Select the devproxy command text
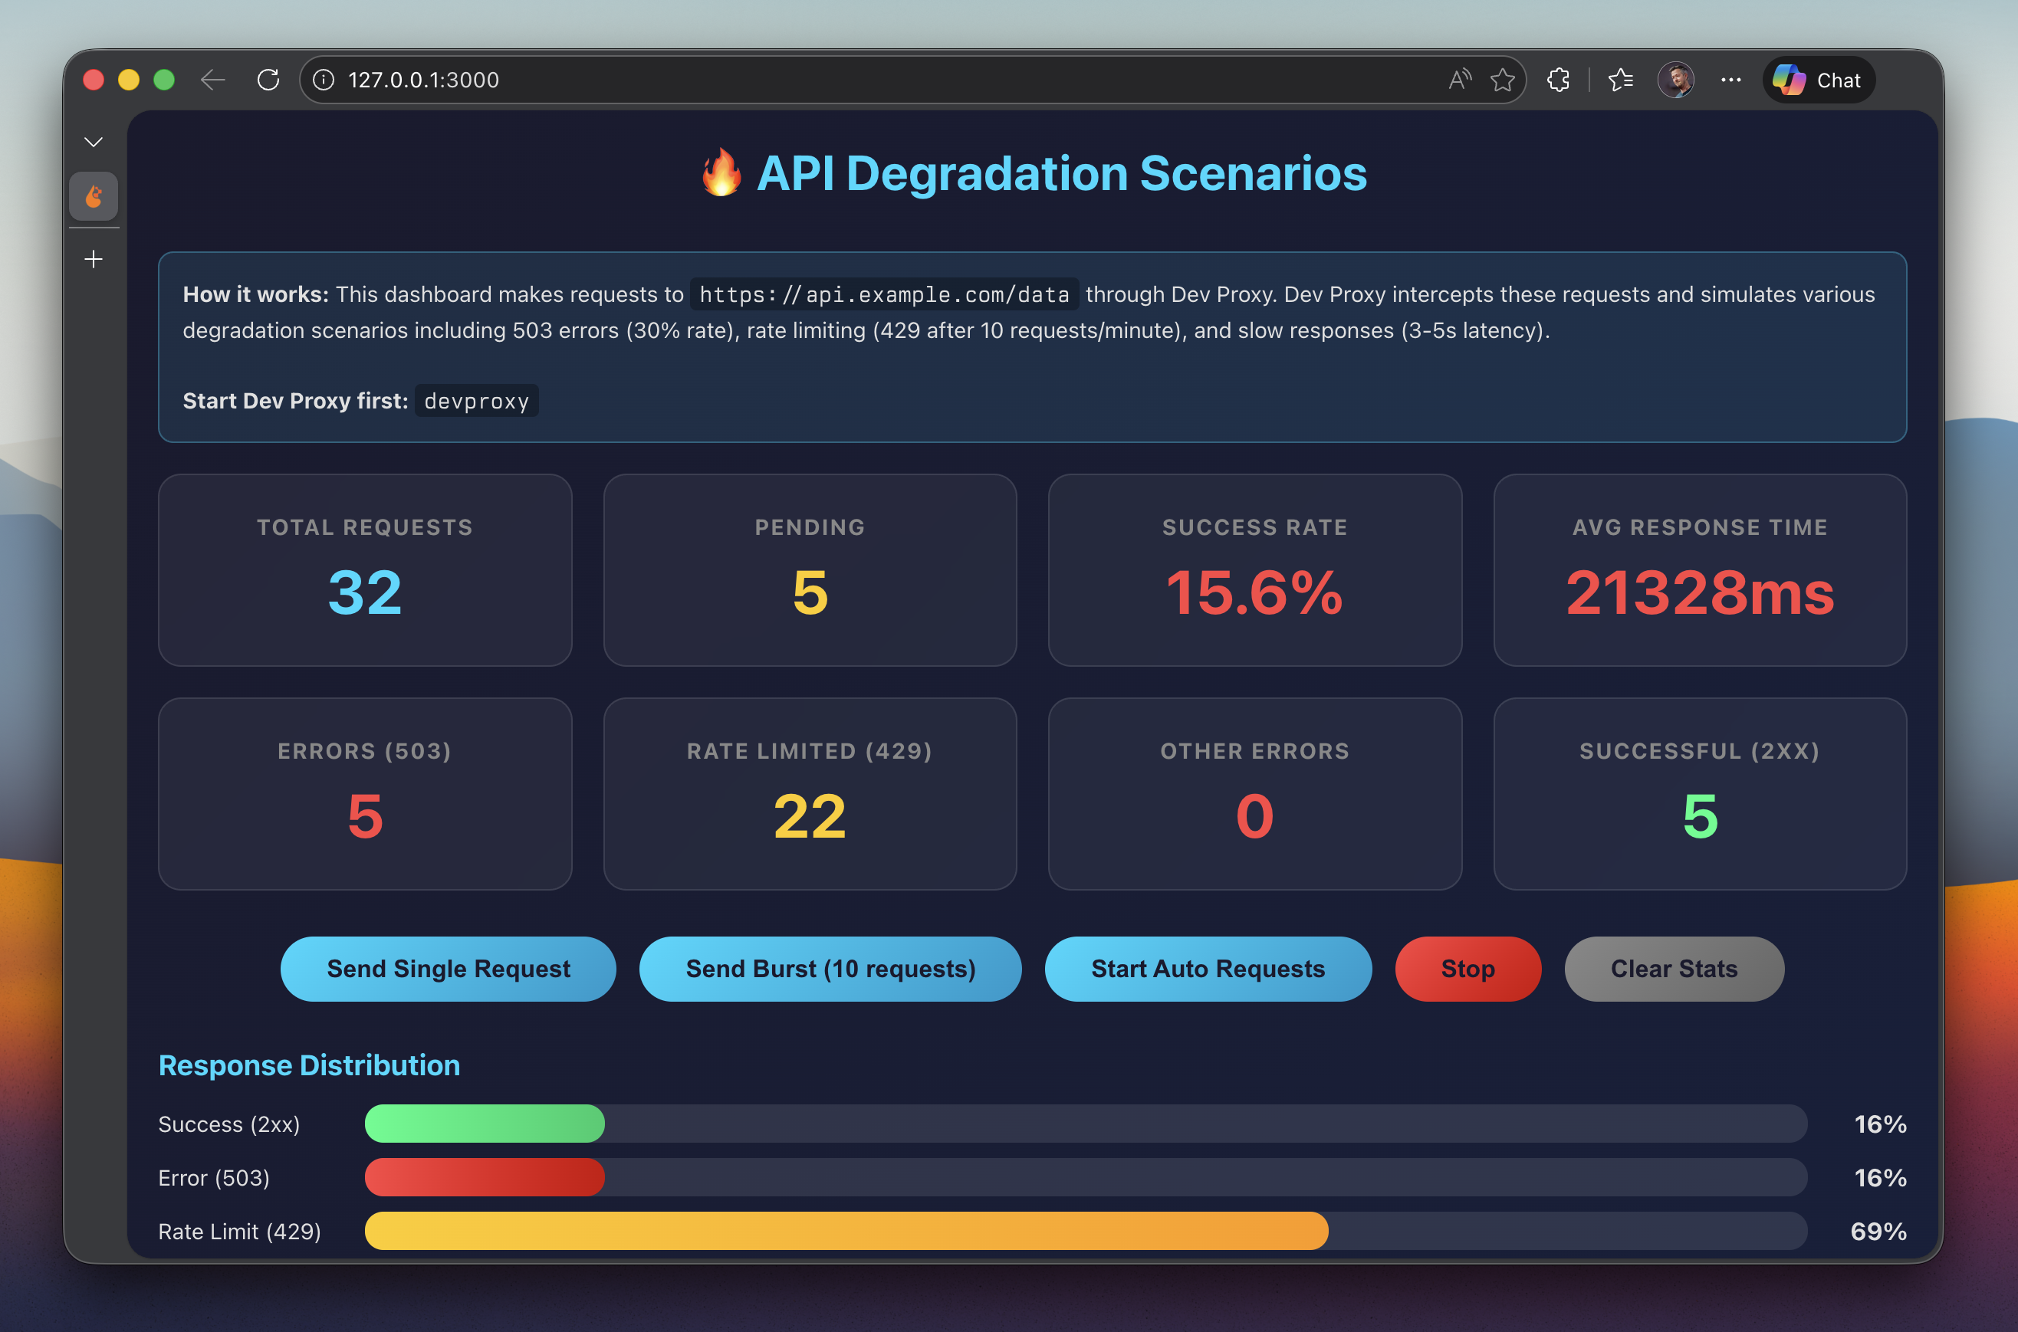The height and width of the screenshot is (1332, 2018). (476, 400)
